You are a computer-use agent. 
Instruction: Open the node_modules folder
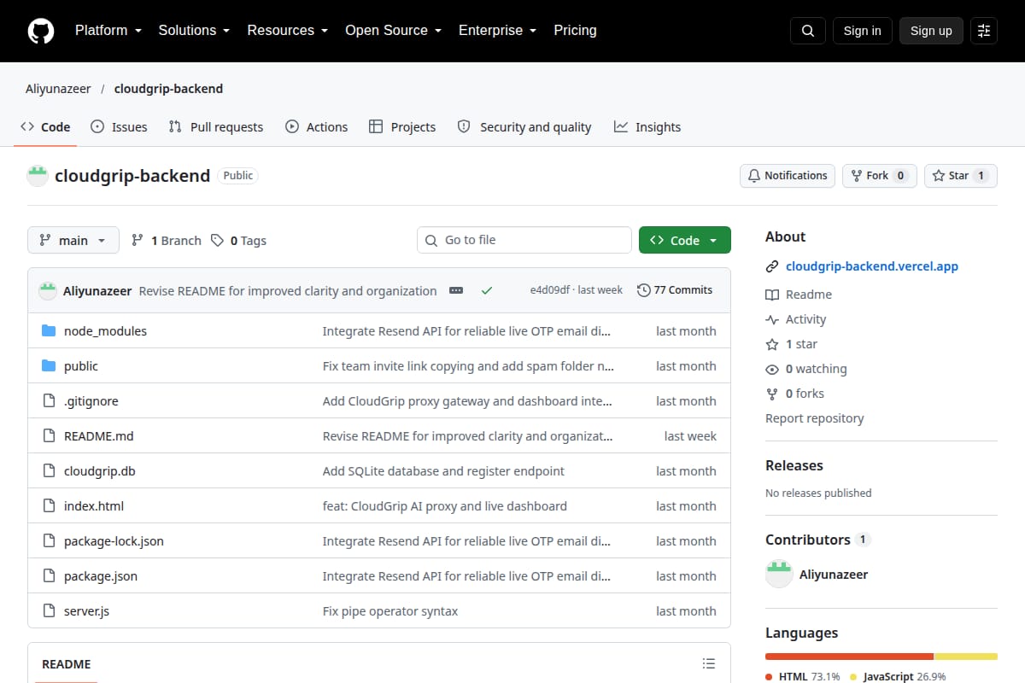click(105, 331)
